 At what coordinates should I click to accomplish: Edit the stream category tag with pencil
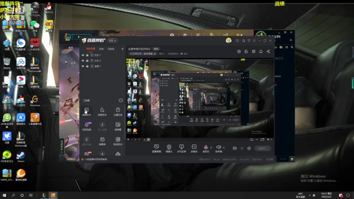click(x=154, y=54)
